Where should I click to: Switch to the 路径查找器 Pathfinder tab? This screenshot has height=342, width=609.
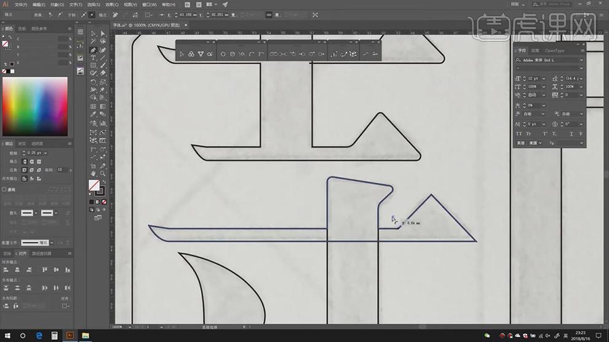coord(42,254)
